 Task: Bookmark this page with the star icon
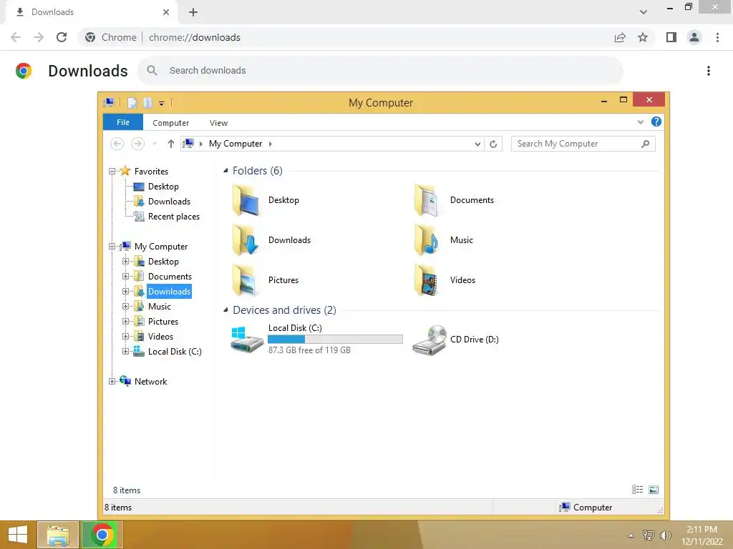643,37
